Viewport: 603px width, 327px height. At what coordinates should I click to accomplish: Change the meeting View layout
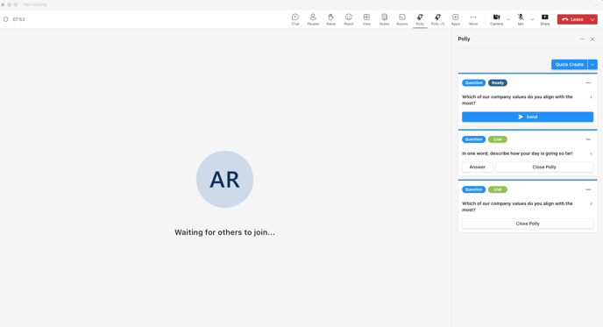[x=366, y=19]
